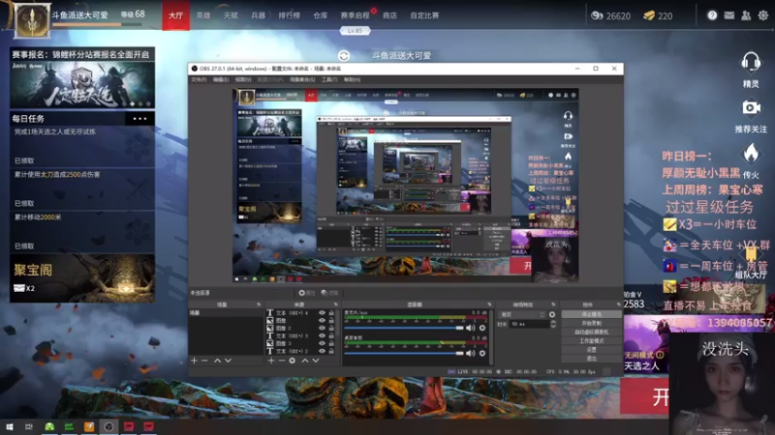The width and height of the screenshot is (775, 435).
Task: Click 属性 properties button above OBS docks
Action: point(306,293)
